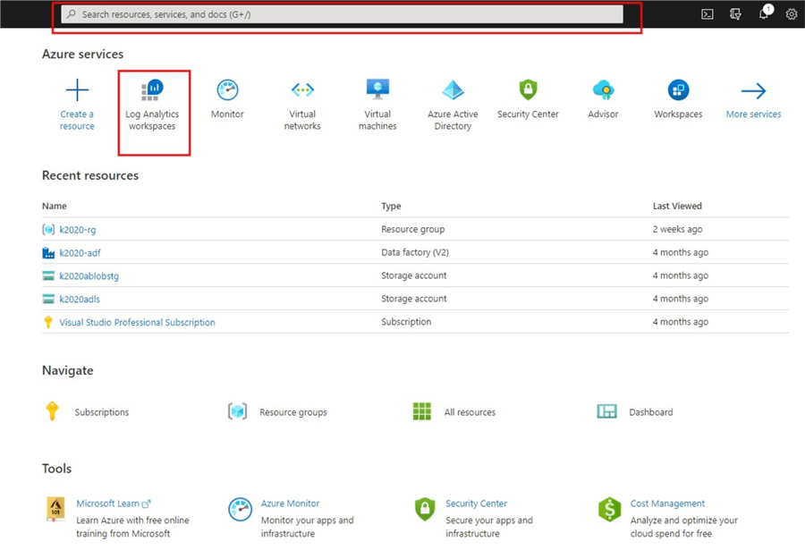The image size is (805, 550).
Task: Open the k2020-rg resource link
Action: [78, 230]
